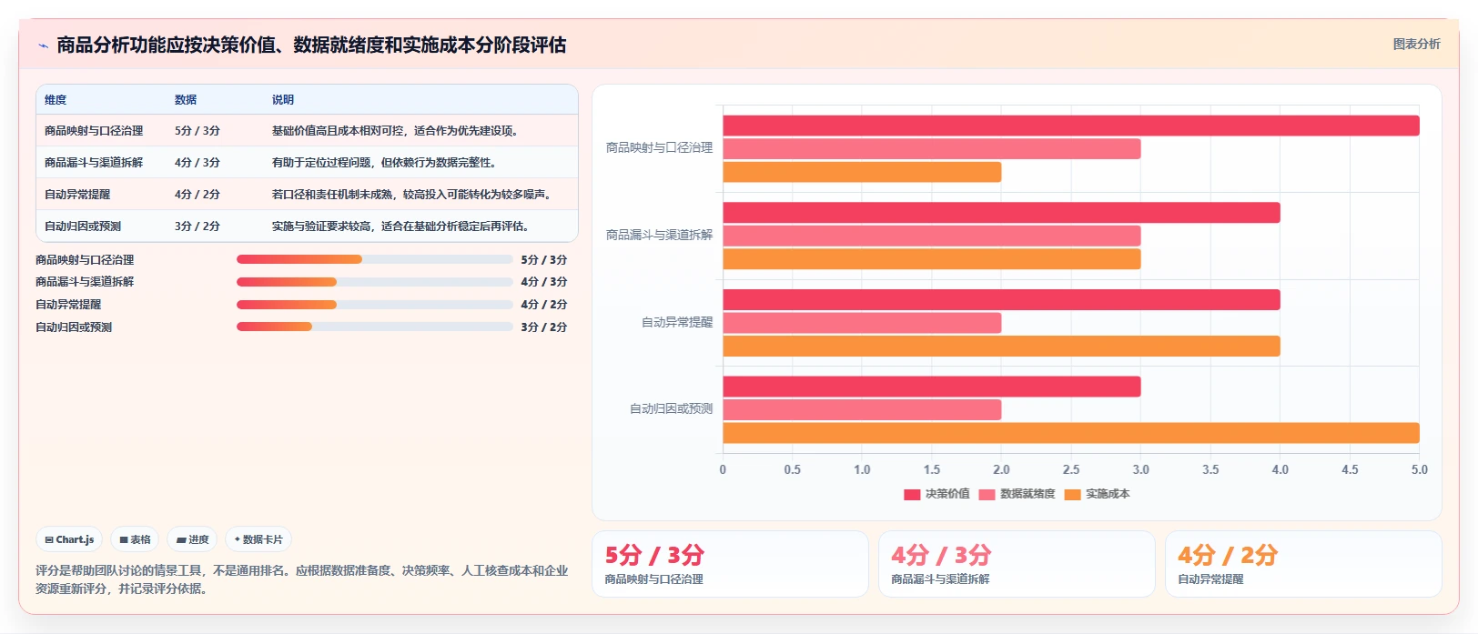The width and height of the screenshot is (1478, 634).
Task: Click the Chart.js tag chip
Action: coord(69,539)
